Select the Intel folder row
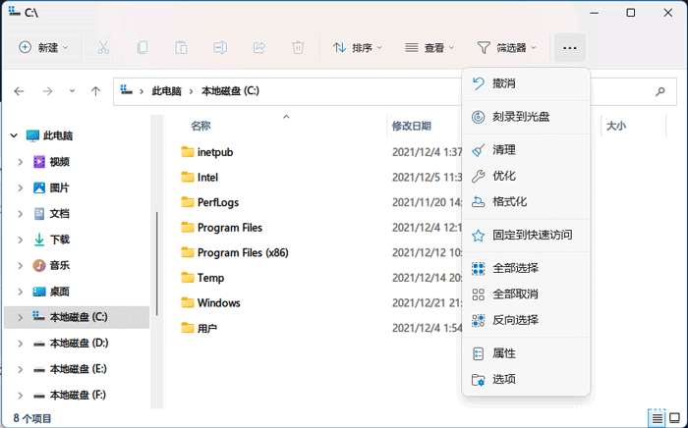The height and width of the screenshot is (428, 688). point(207,177)
